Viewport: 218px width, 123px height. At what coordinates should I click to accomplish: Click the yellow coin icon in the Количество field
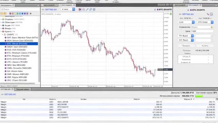tap(212, 27)
